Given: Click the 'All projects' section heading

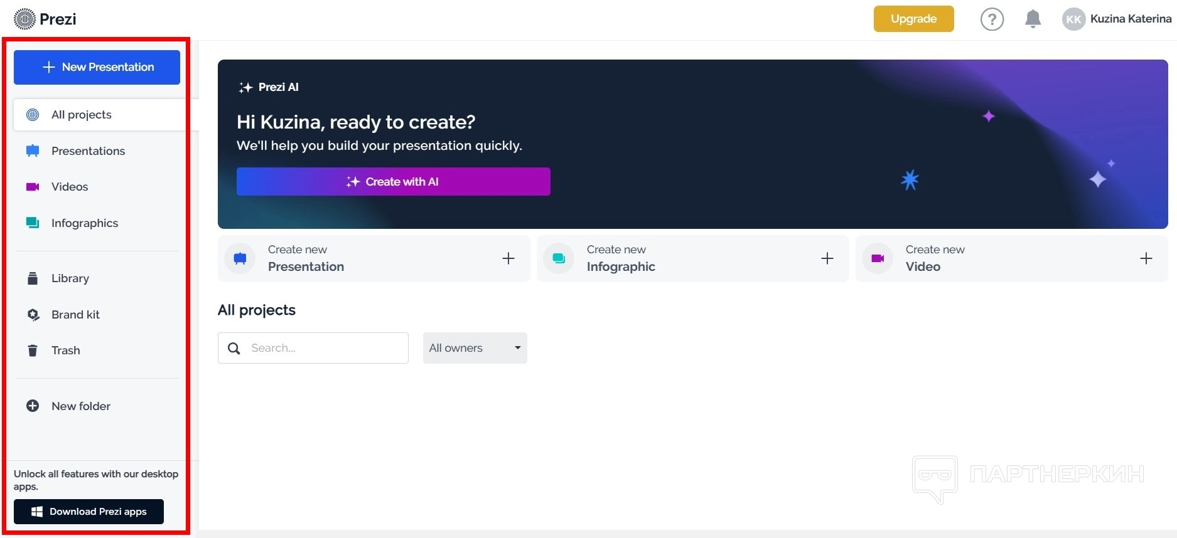Looking at the screenshot, I should click(257, 310).
